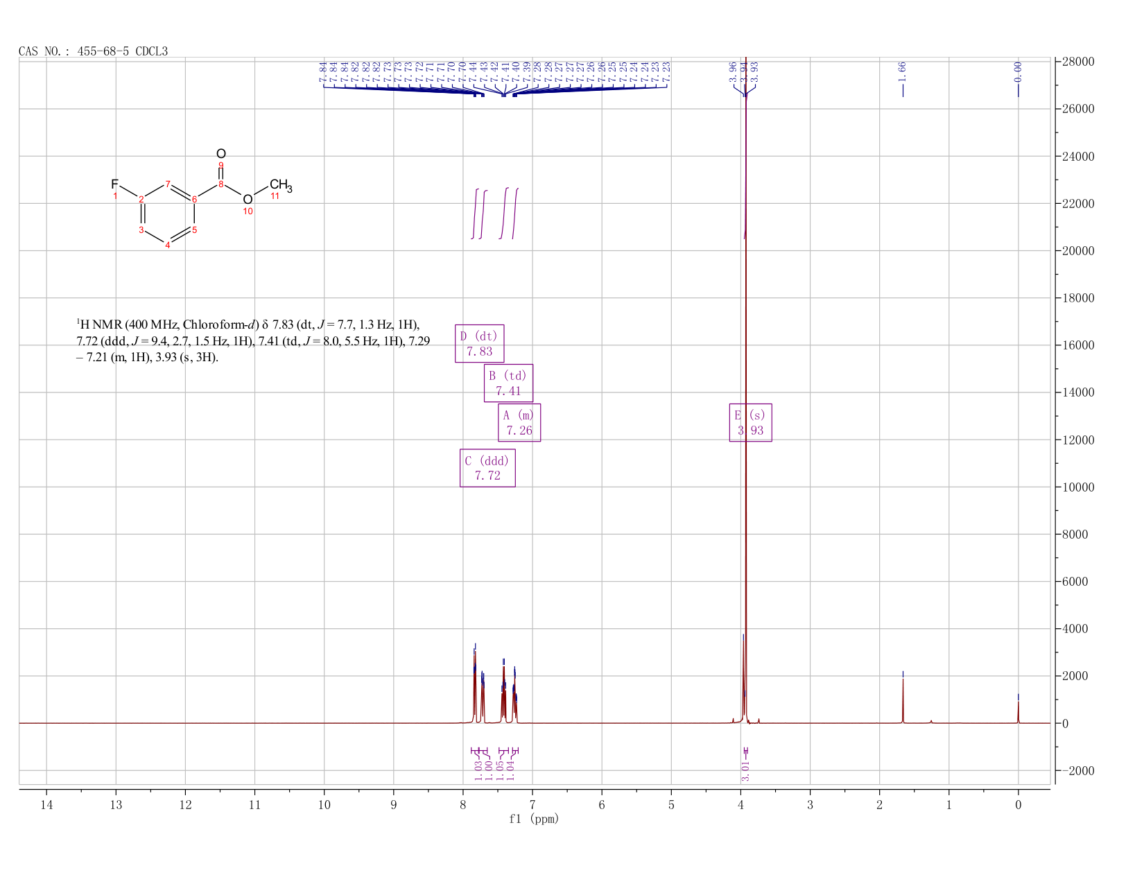Click the 14 ppm axis tick label
Image resolution: width=1144 pixels, height=884 pixels.
[46, 804]
